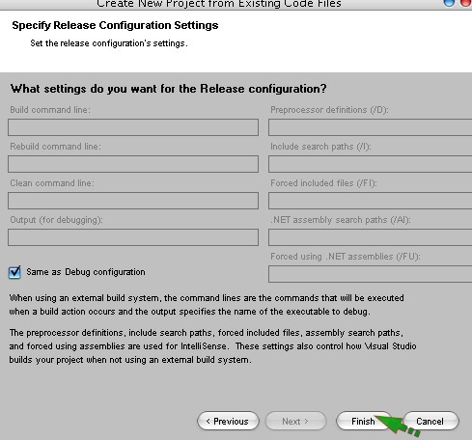Close the dialog with red button
Screen dimensions: 472x440
click(x=466, y=3)
